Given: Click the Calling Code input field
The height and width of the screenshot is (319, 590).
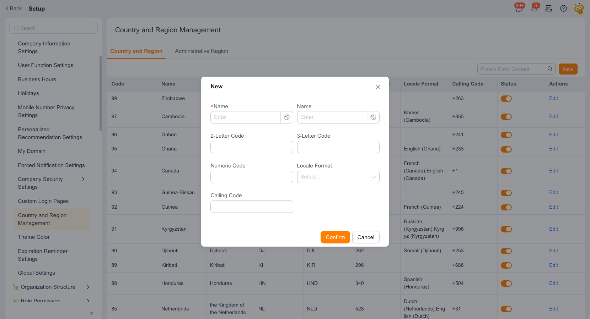Looking at the screenshot, I should [x=252, y=207].
